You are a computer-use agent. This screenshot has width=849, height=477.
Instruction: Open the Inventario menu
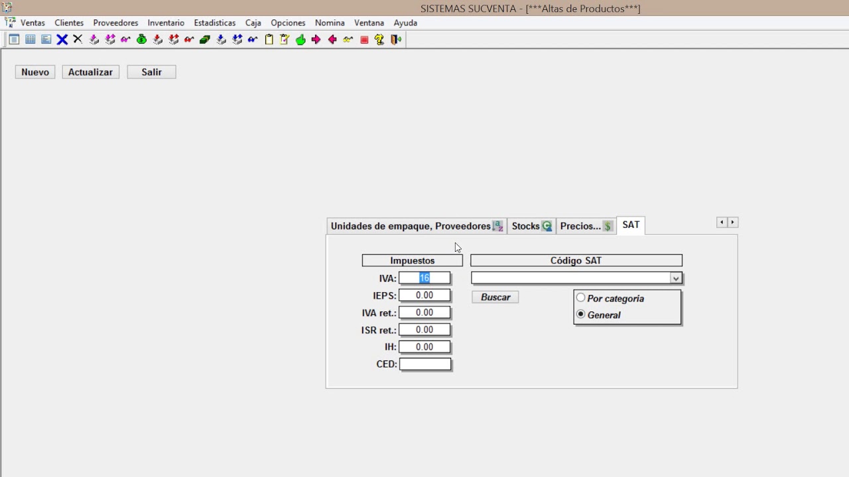coord(166,23)
